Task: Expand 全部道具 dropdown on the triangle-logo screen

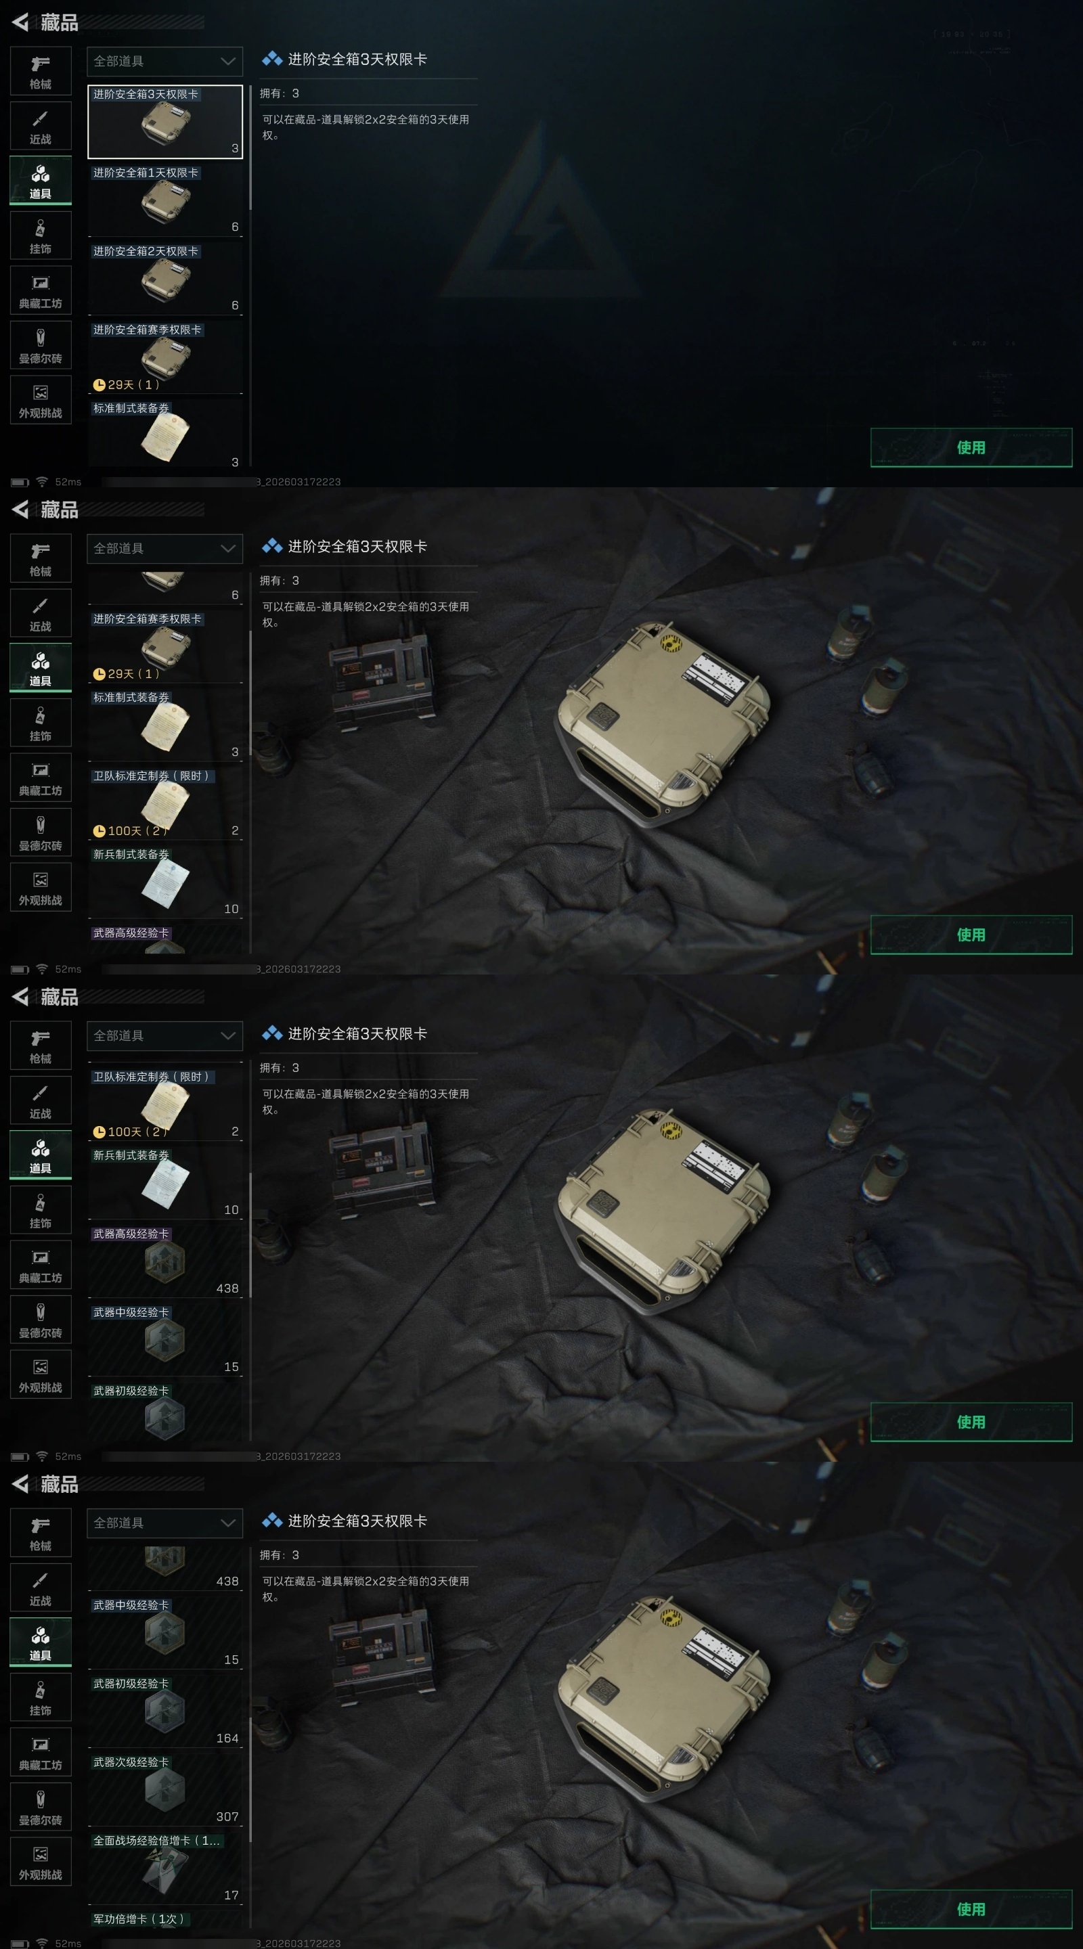Action: pos(165,62)
